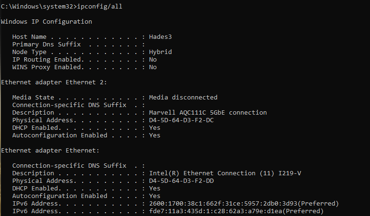This screenshot has width=370, height=216.
Task: Click the Media disconnected status text
Action: click(183, 98)
